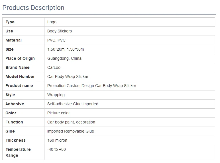Image resolution: width=220 pixels, height=163 pixels.
Task: Select the Wrapping style value
Action: 56,95
